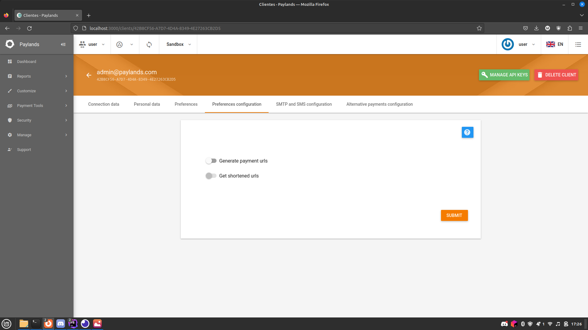588x330 pixels.
Task: Switch to Preferences tab
Action: click(186, 104)
